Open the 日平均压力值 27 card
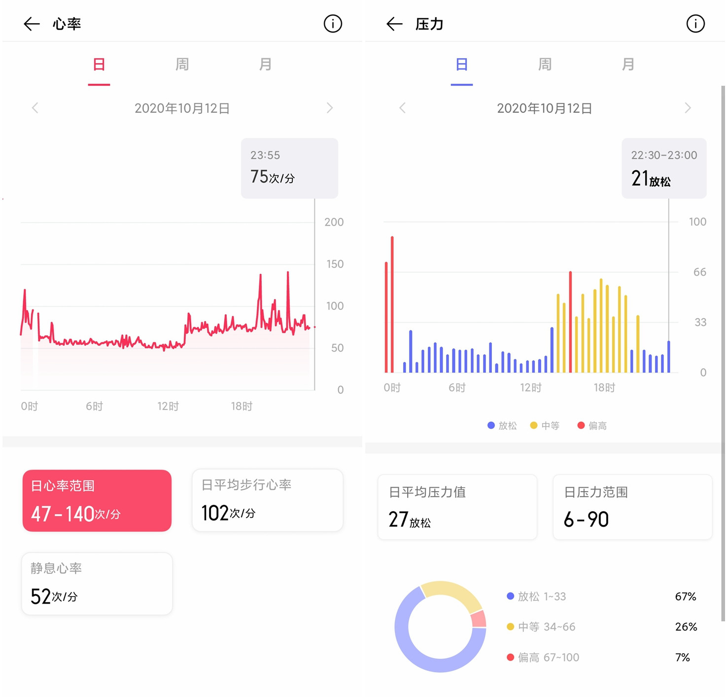Screen dimensions: 728x697 [457, 507]
